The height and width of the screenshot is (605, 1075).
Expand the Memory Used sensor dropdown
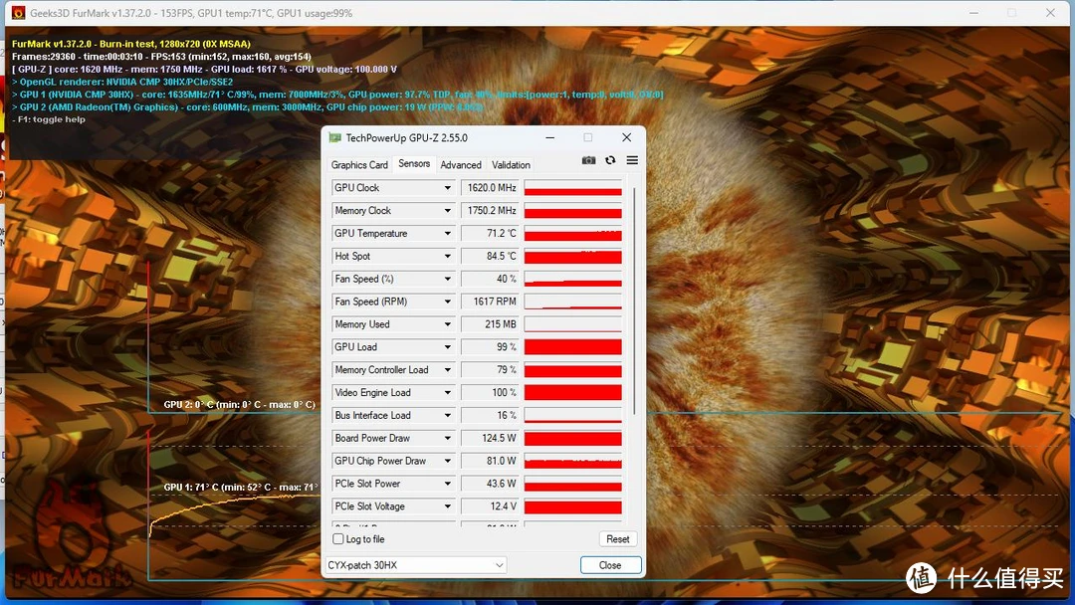448,324
